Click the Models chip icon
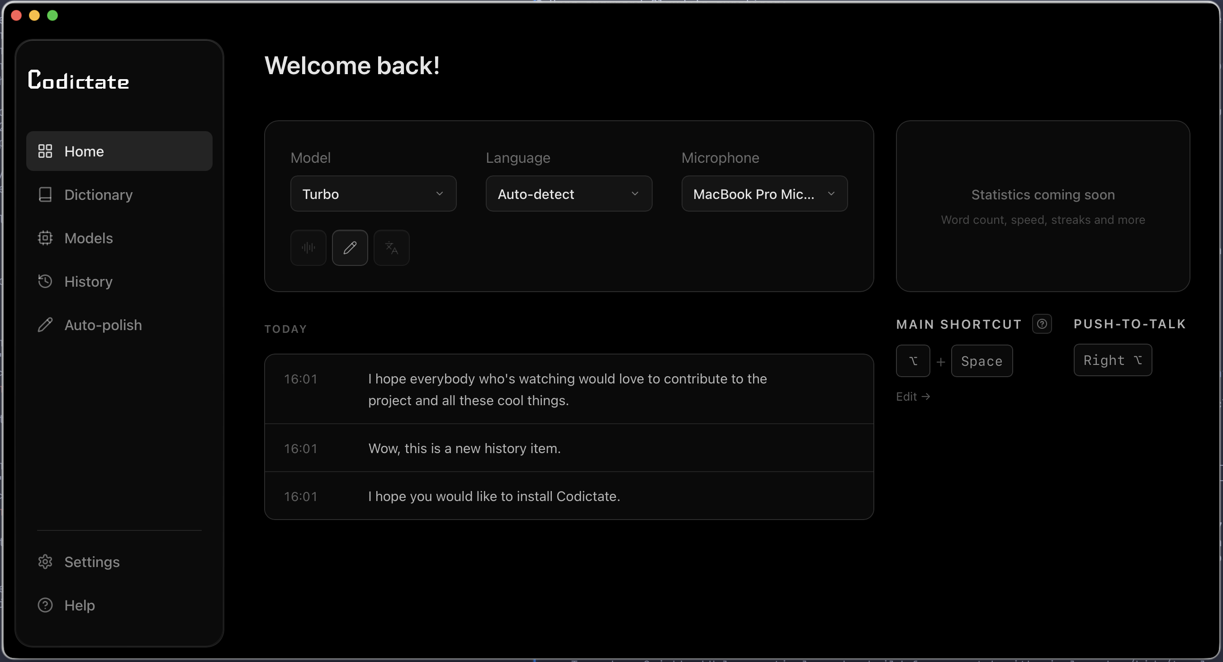This screenshot has height=662, width=1223. [x=45, y=238]
